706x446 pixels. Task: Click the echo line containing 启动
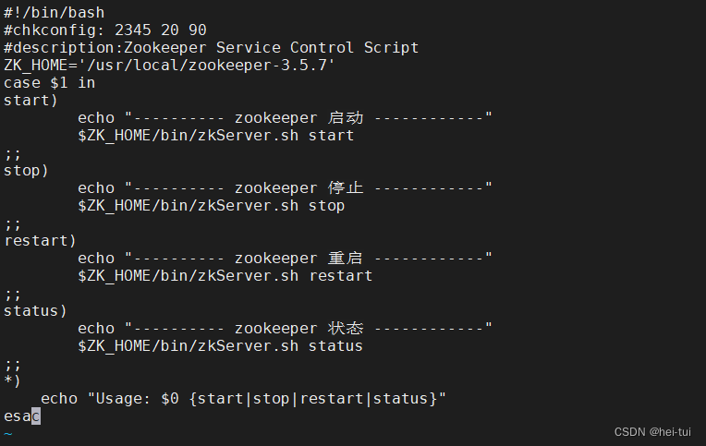point(285,118)
